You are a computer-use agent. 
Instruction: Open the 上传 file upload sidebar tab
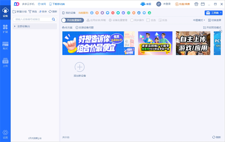click(x=5, y=62)
